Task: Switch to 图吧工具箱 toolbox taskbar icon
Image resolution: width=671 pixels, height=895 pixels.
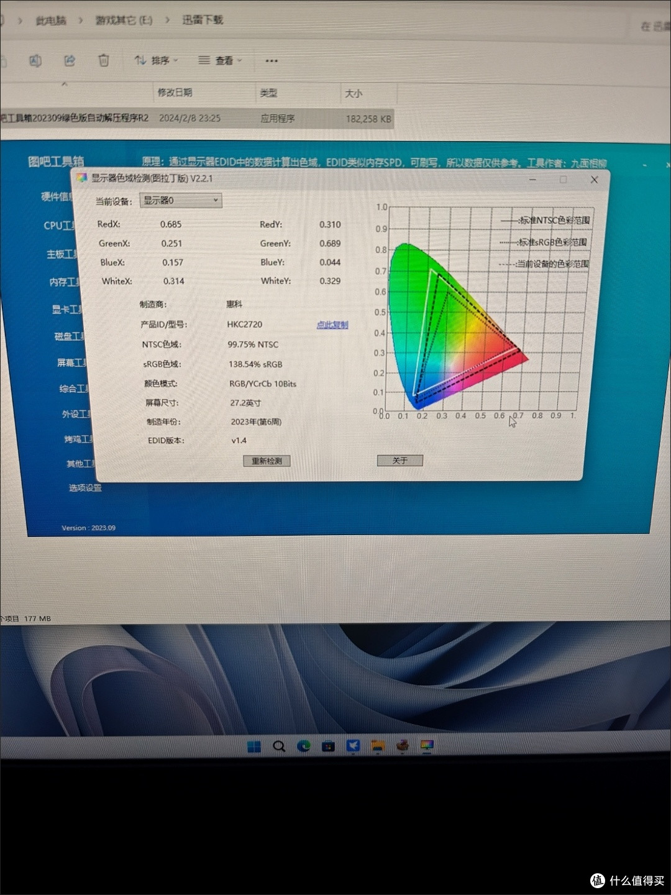Action: tap(403, 745)
